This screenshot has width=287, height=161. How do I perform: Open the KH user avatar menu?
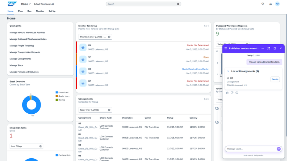[x=277, y=4]
